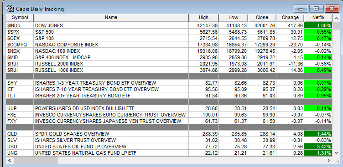Select the $SPX symbol cell
The image size is (343, 167).
20,32
